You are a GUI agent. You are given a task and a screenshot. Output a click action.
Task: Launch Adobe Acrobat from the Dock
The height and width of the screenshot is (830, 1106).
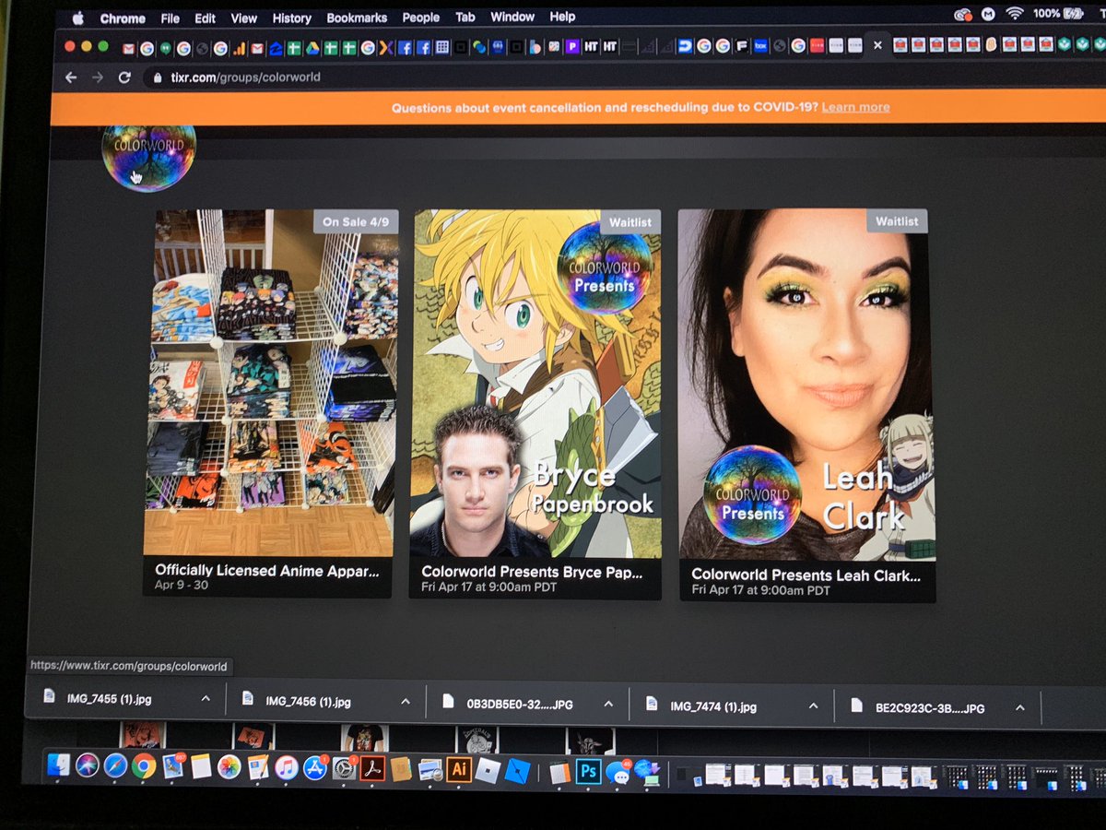tap(372, 768)
